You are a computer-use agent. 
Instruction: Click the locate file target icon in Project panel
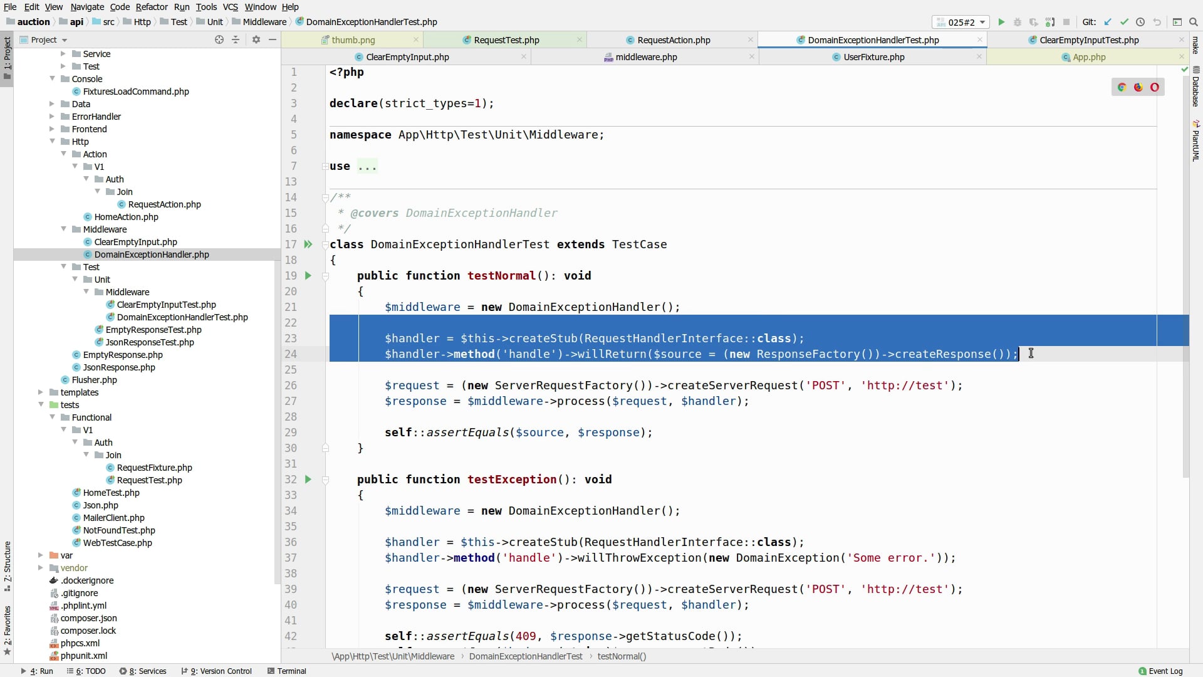coord(219,39)
